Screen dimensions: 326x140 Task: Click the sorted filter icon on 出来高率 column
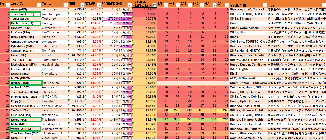click(154, 5)
